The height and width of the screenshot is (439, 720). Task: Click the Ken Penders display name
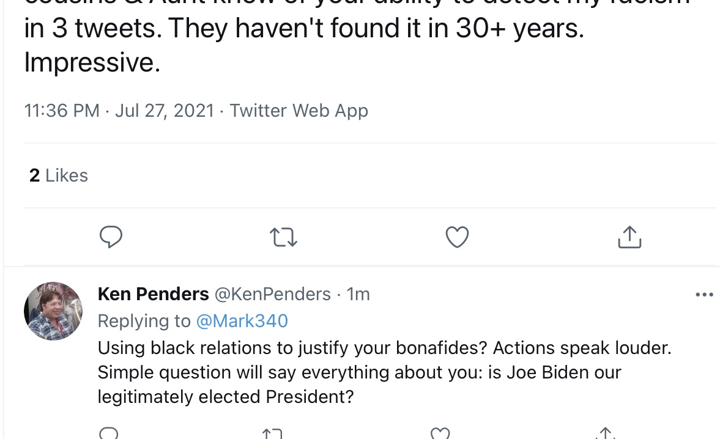[154, 294]
